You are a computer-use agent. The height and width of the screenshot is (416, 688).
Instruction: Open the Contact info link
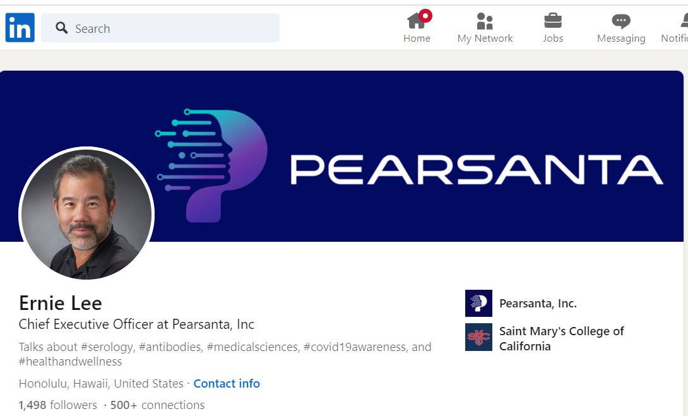pos(227,384)
